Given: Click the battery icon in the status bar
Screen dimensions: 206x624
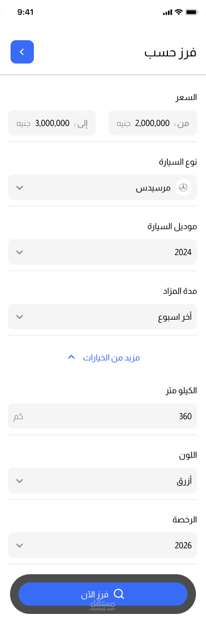Looking at the screenshot, I should 191,12.
